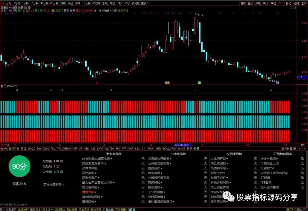Image resolution: width=308 pixels, height=211 pixels.
Task: Expand 高负债率 risk item
Action: [89, 173]
